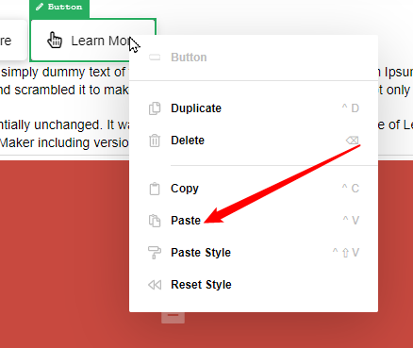Click the backspace shortcut icon beside Delete

[353, 141]
